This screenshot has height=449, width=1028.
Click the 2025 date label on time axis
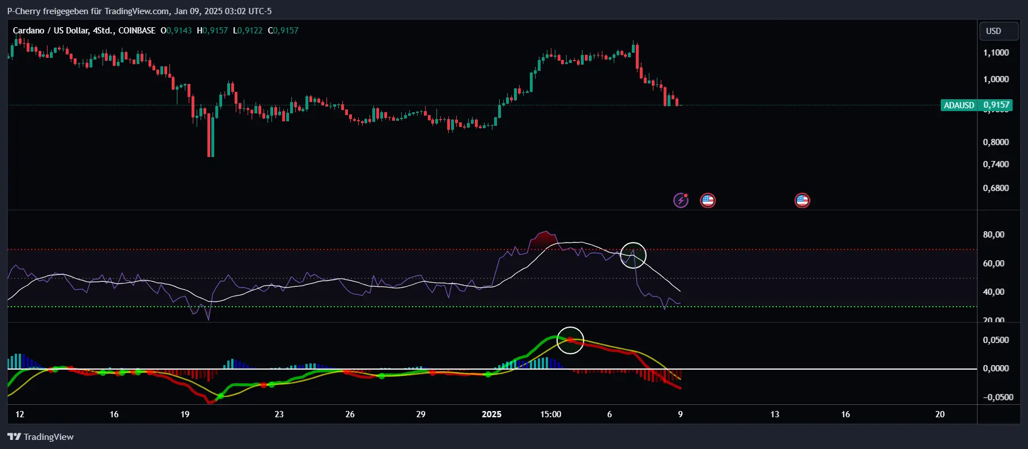(491, 414)
